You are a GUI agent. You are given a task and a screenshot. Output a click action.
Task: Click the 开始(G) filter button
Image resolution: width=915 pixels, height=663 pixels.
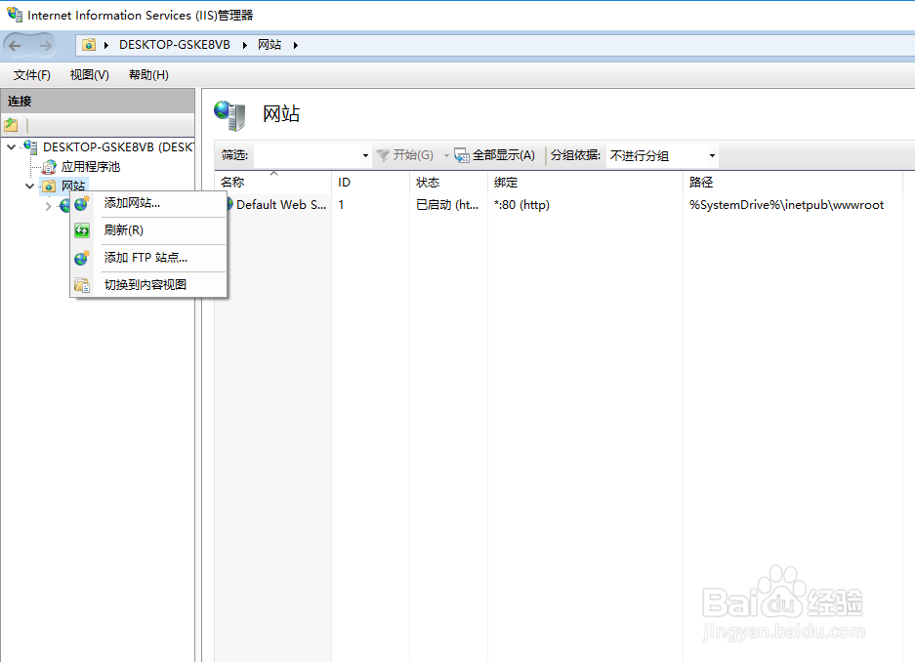click(x=405, y=155)
